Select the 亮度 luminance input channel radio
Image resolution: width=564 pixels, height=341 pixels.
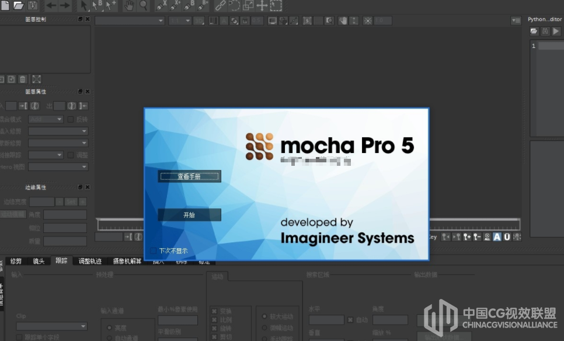pyautogui.click(x=109, y=328)
